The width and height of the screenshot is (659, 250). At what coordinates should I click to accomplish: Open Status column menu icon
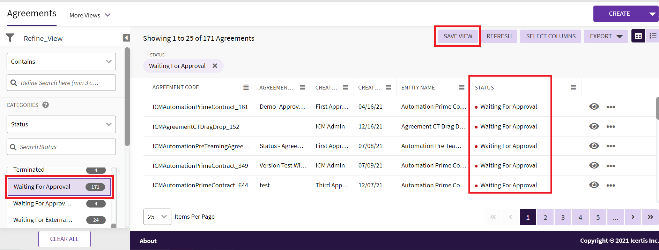click(573, 88)
